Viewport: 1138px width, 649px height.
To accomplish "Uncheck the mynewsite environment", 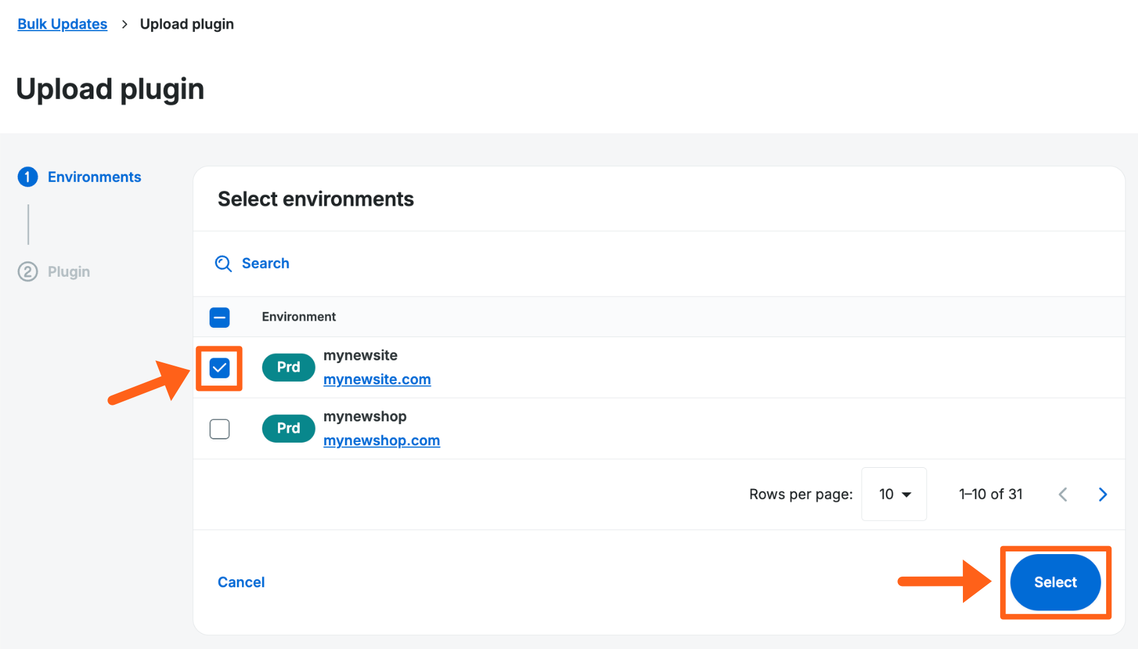I will click(x=220, y=367).
